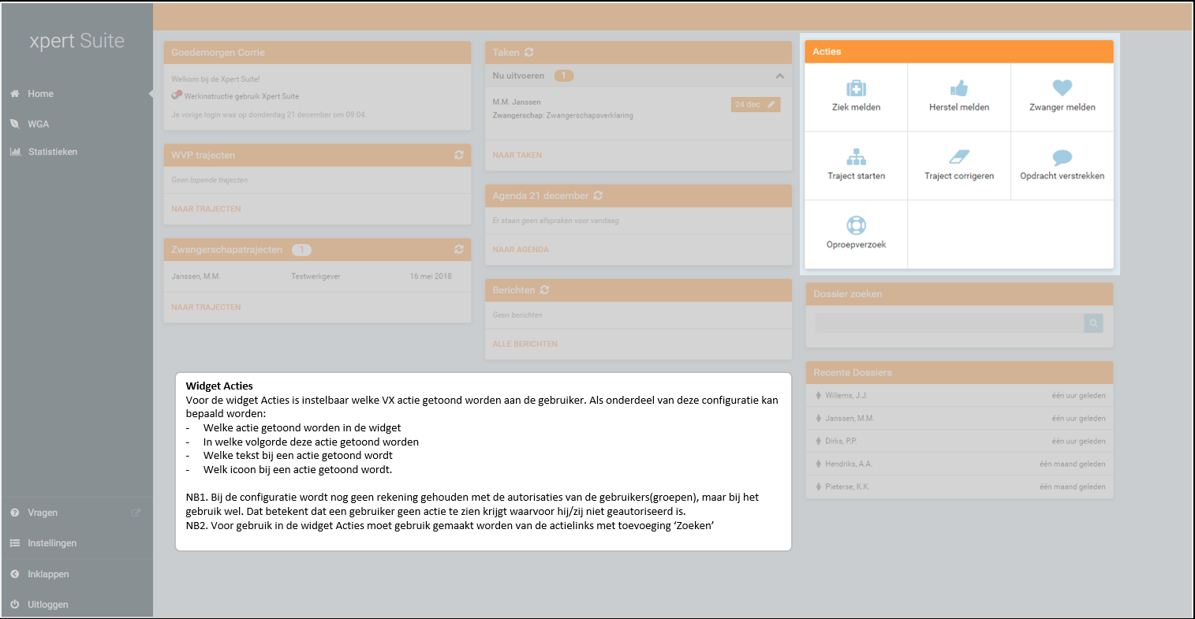Viewport: 1195px width, 619px height.
Task: Collapse the Nu uitvoeren section
Action: point(779,76)
